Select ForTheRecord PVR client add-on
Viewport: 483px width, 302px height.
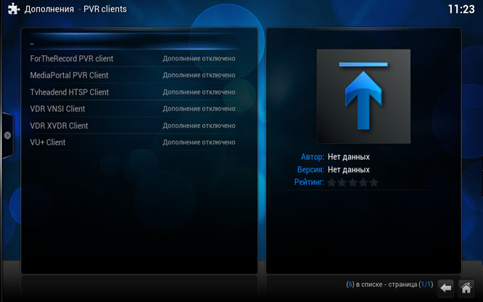(71, 59)
